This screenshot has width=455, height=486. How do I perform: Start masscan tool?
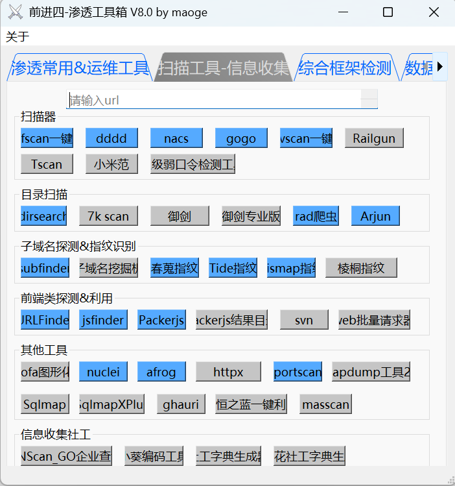click(325, 404)
